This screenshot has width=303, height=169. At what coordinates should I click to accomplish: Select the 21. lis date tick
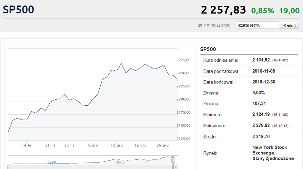(50, 145)
